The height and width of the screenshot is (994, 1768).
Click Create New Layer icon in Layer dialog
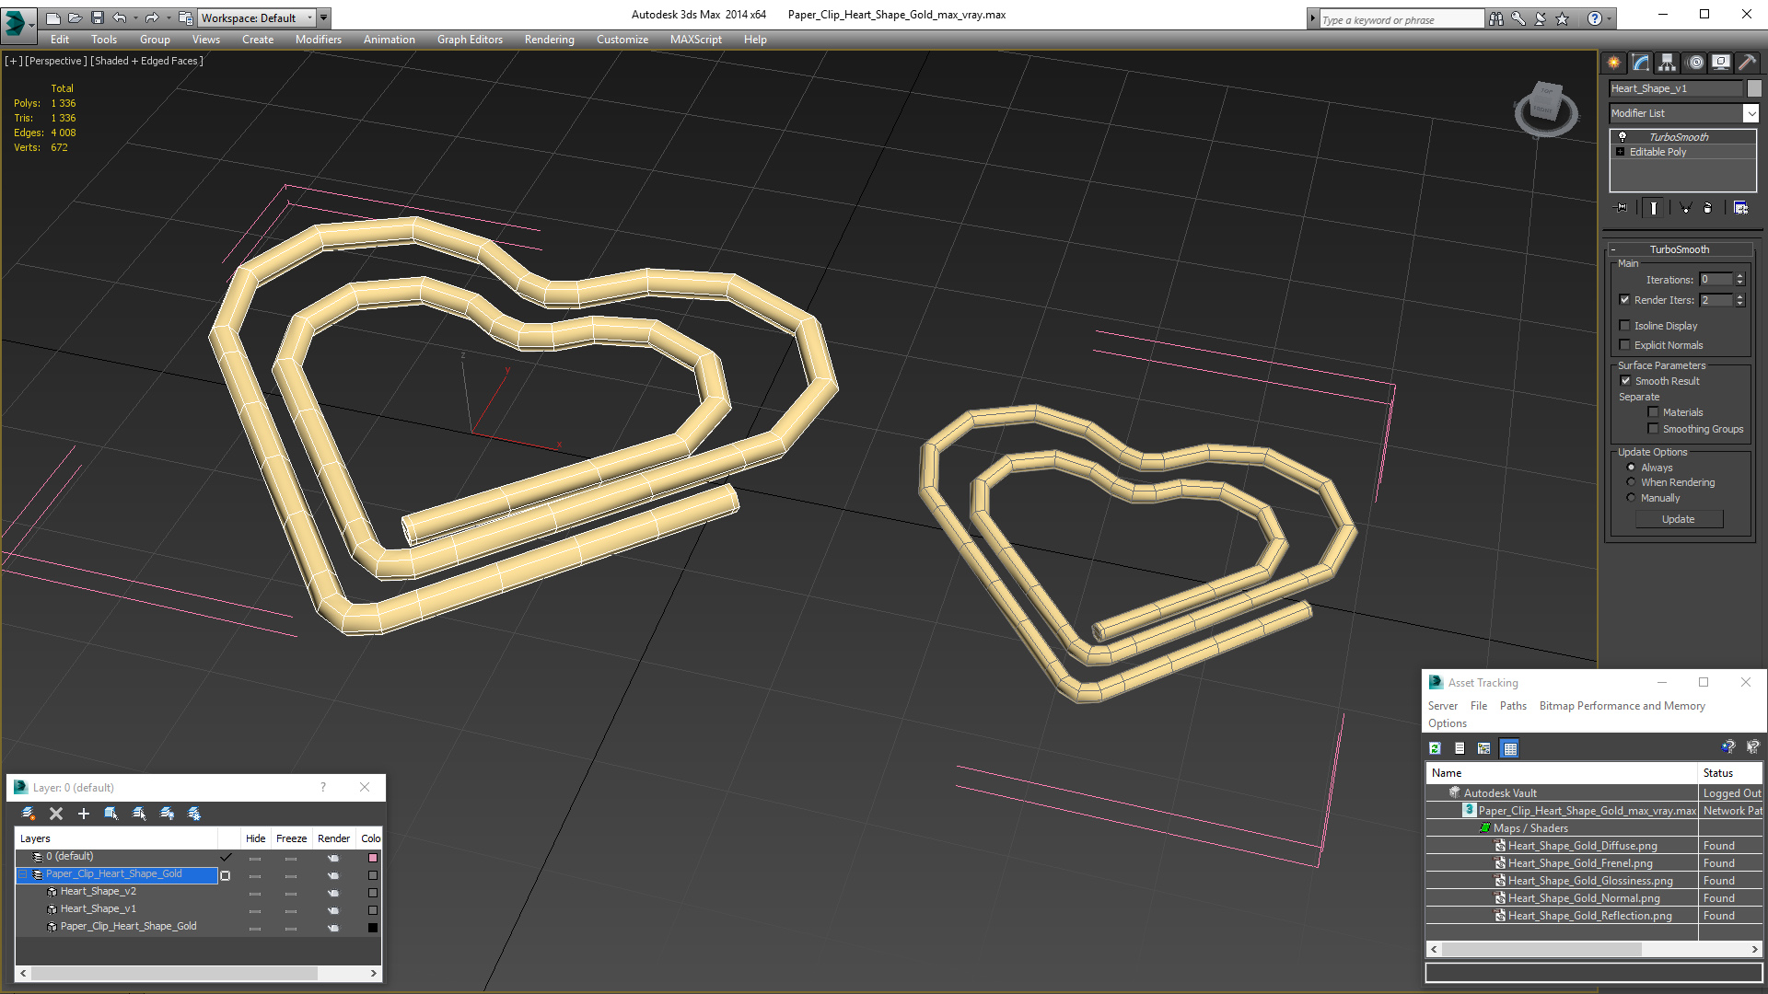[29, 814]
